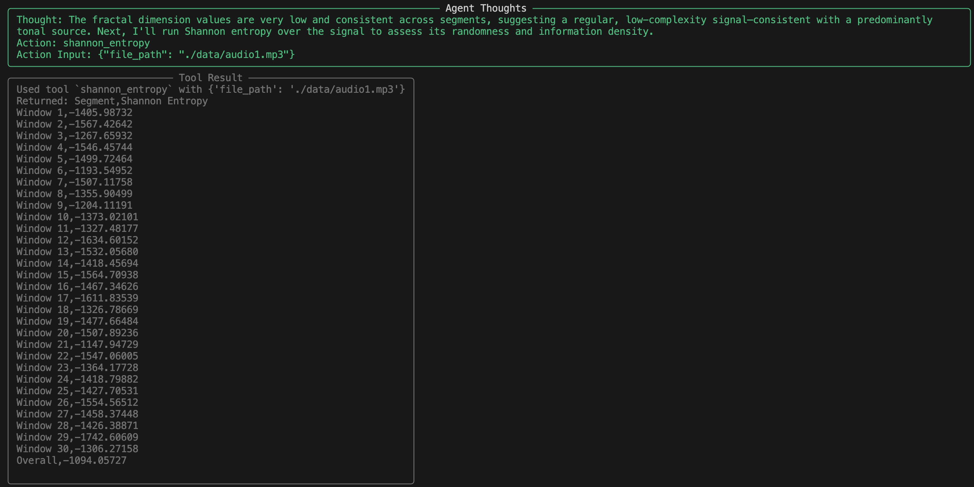The width and height of the screenshot is (974, 487).
Task: Click the Window 9 entropy row
Action: click(75, 205)
